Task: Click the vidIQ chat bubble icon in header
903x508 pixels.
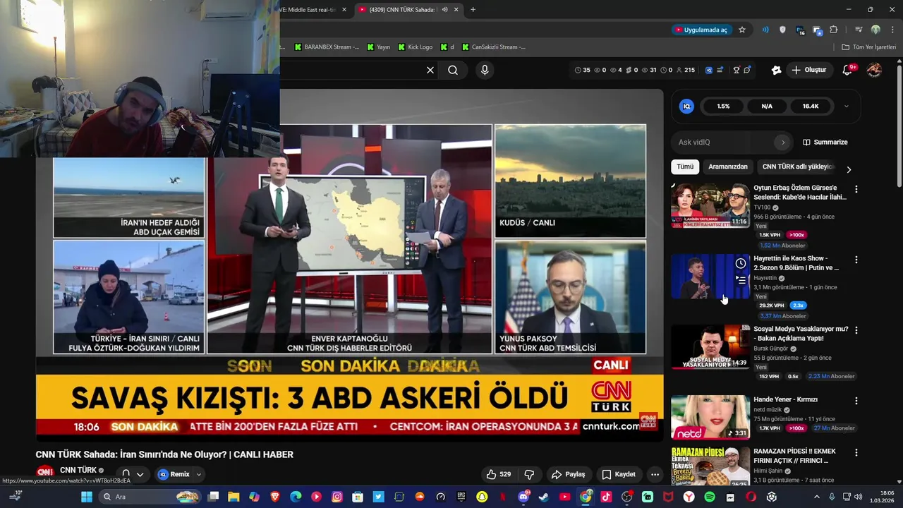Action: tap(747, 70)
